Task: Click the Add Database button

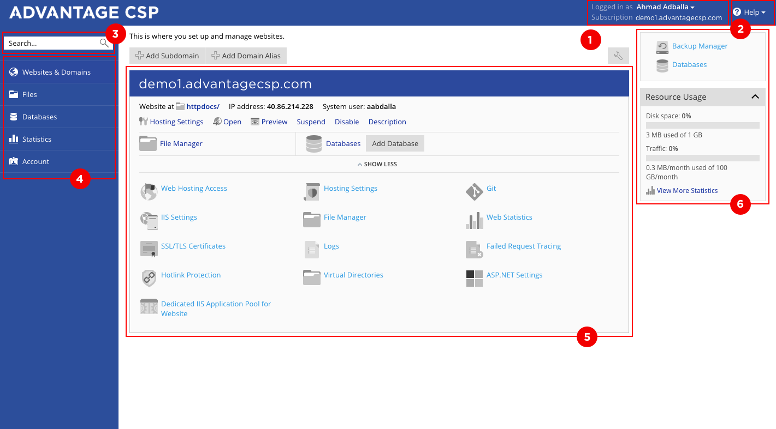Action: pos(395,143)
